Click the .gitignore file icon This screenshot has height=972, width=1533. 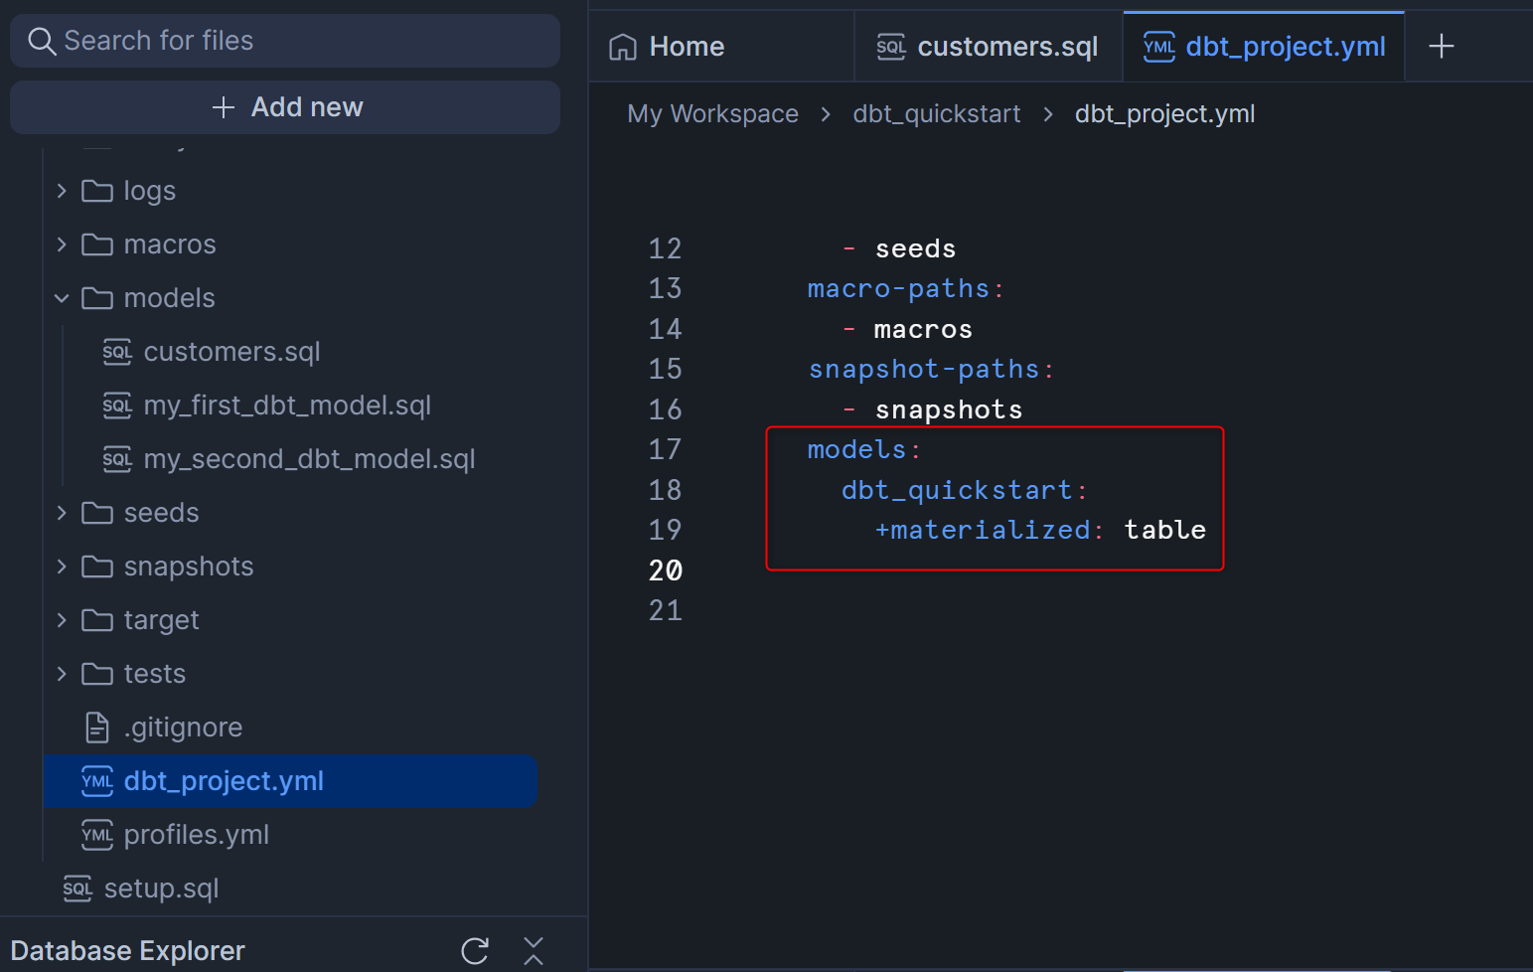(x=97, y=728)
